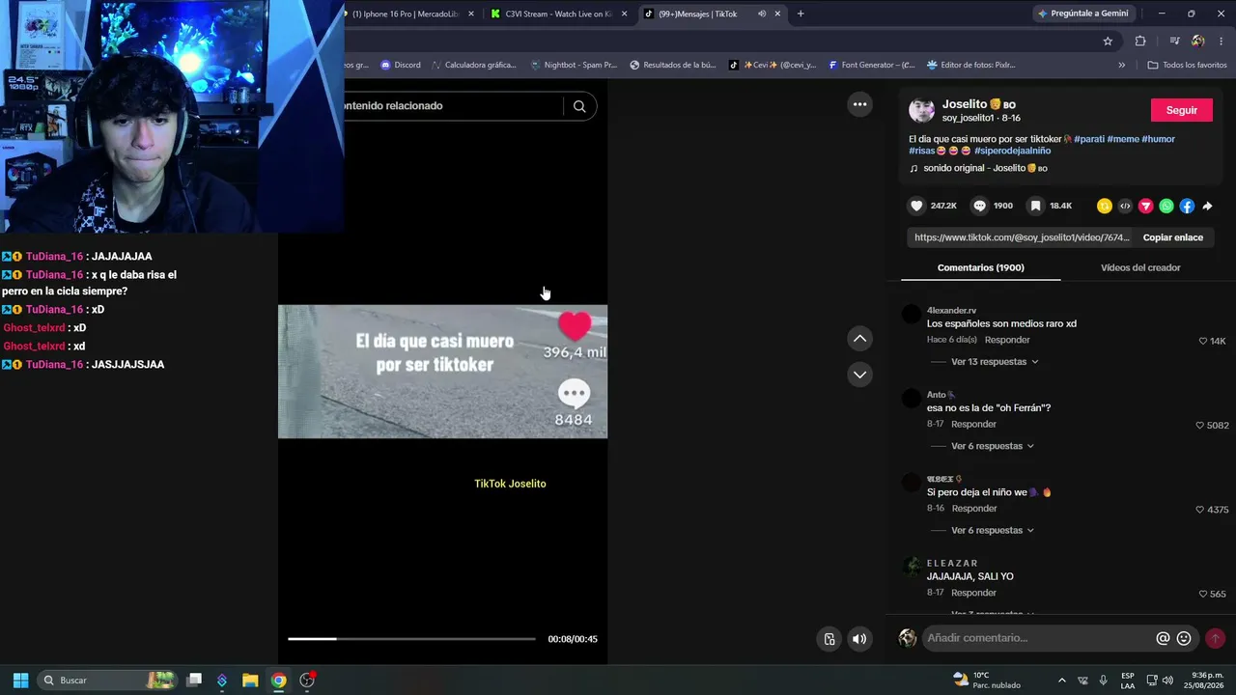Like ELEAZAR's comment with 565 likes
This screenshot has width=1236, height=695.
click(x=1203, y=594)
